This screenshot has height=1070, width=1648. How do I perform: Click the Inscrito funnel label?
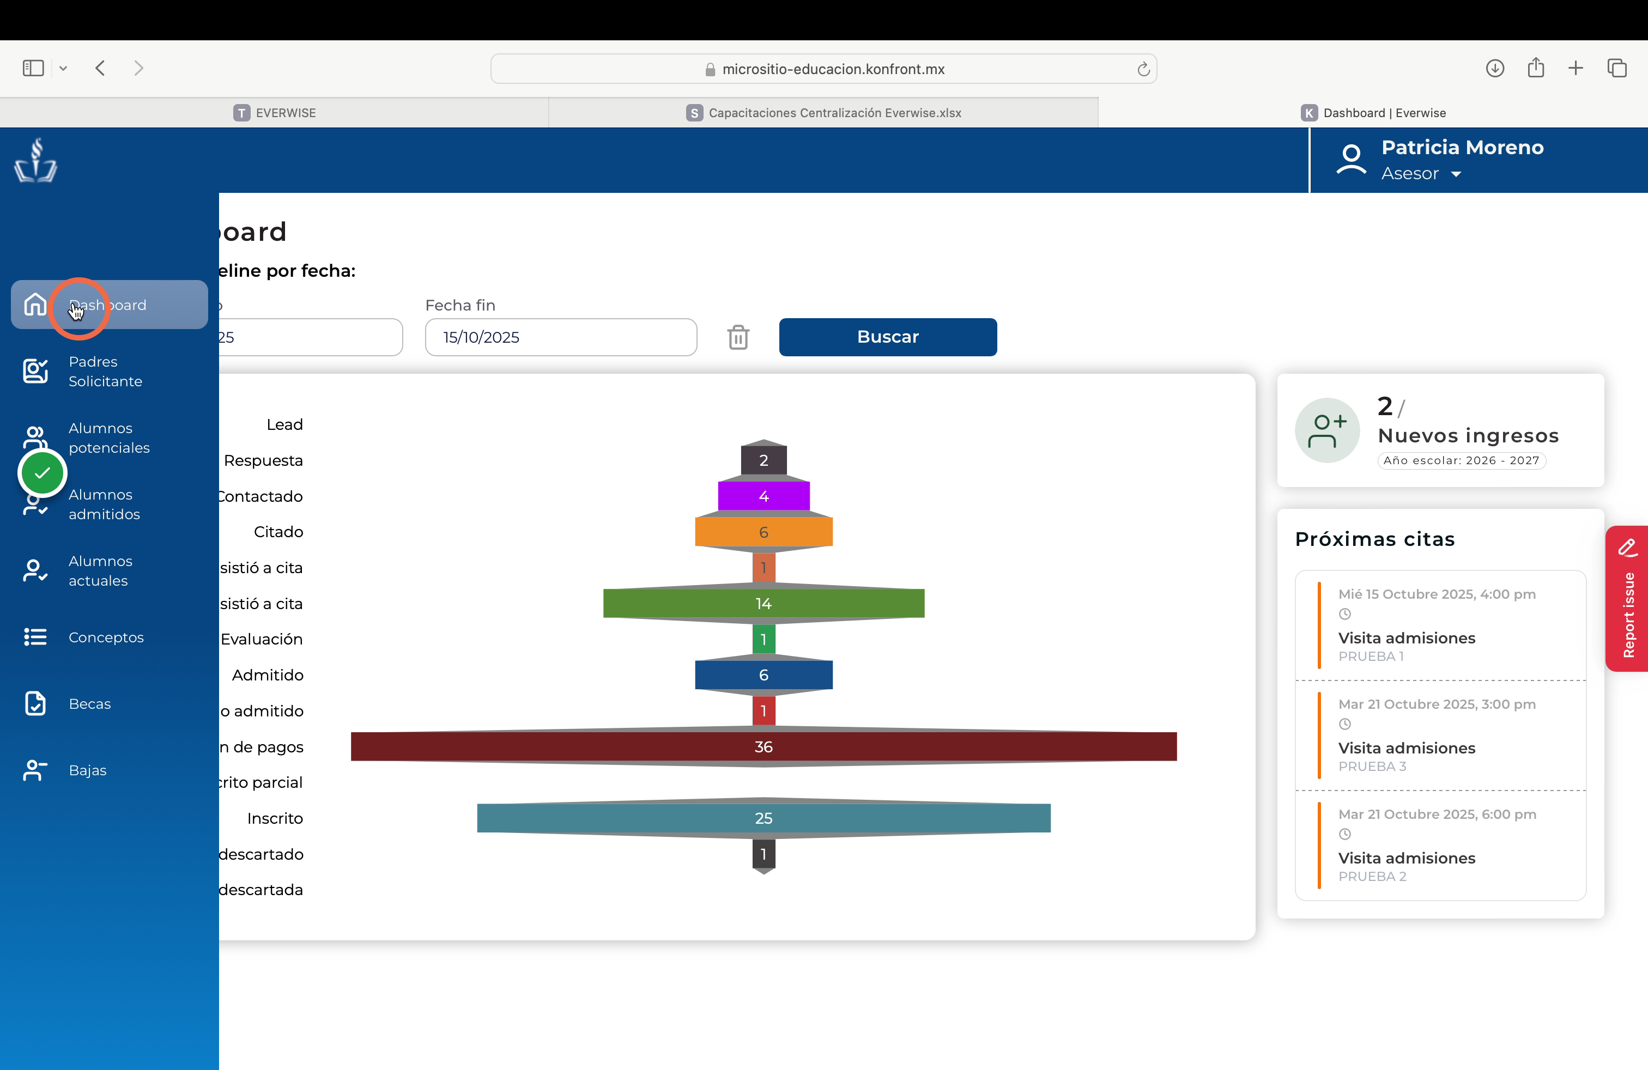point(275,818)
